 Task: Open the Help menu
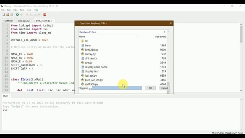pyautogui.click(x=36, y=10)
